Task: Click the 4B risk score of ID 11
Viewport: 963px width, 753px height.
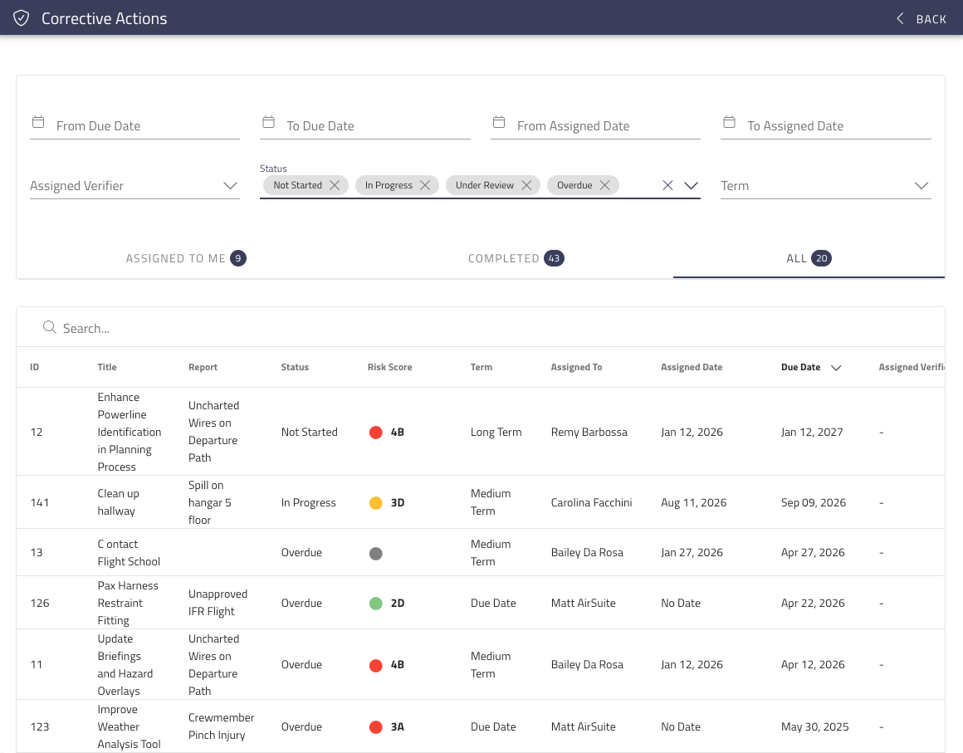Action: tap(398, 664)
